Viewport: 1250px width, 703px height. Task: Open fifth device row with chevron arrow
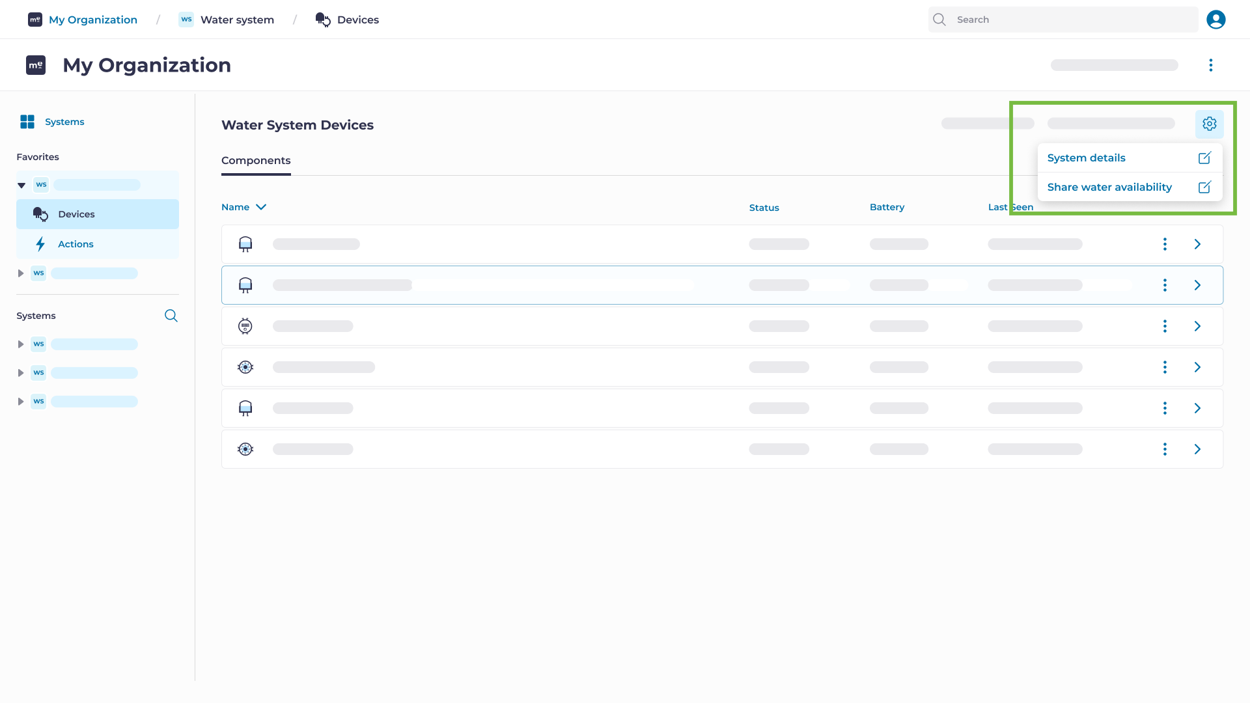(x=1197, y=408)
